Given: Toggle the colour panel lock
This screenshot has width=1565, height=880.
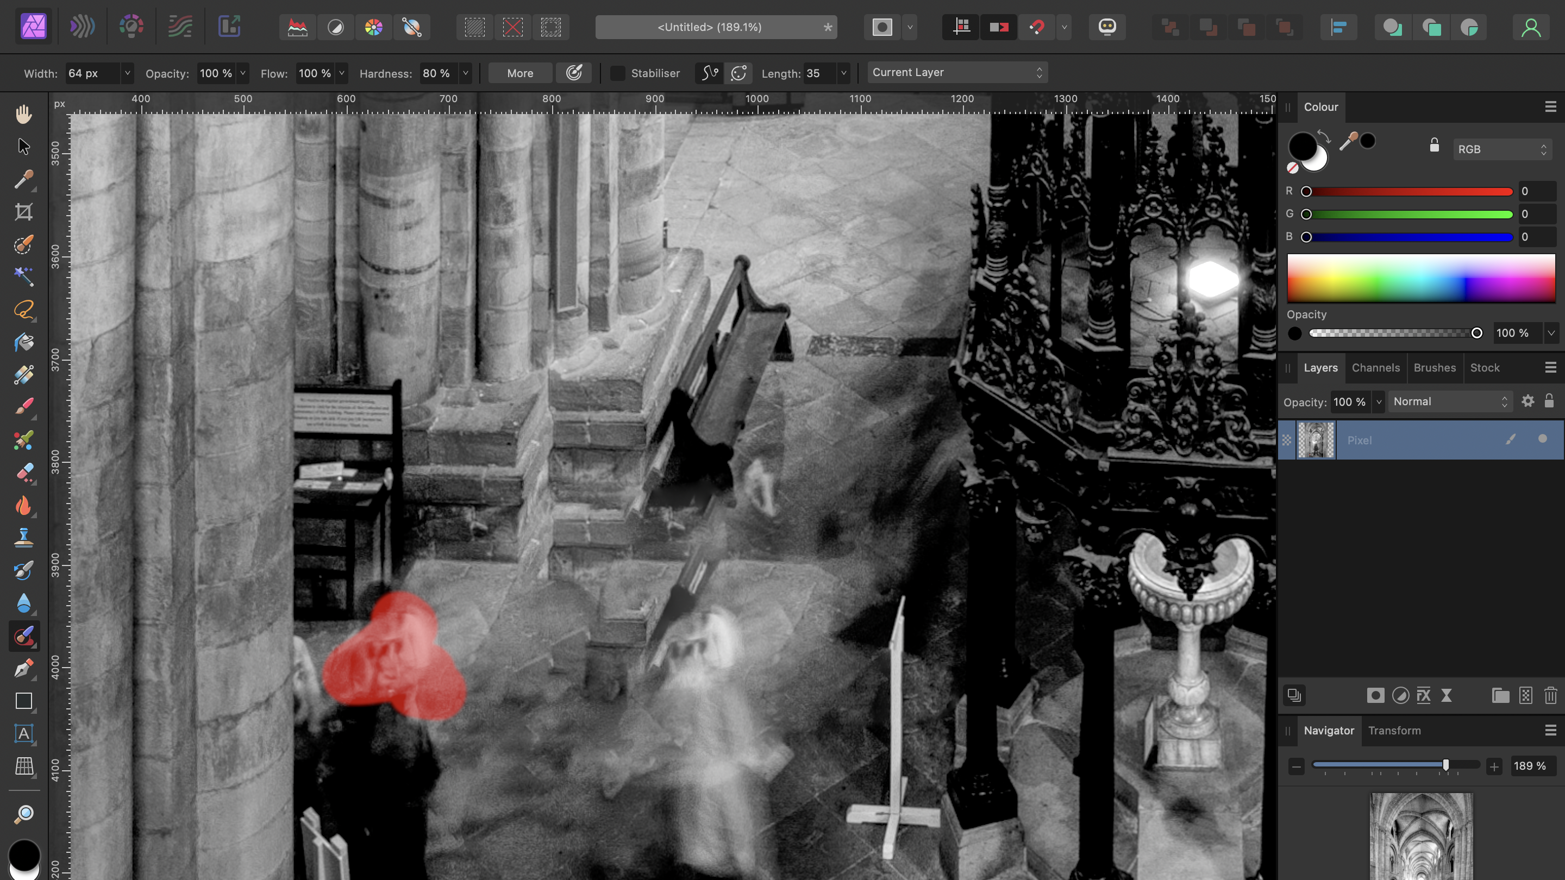Looking at the screenshot, I should (x=1434, y=145).
